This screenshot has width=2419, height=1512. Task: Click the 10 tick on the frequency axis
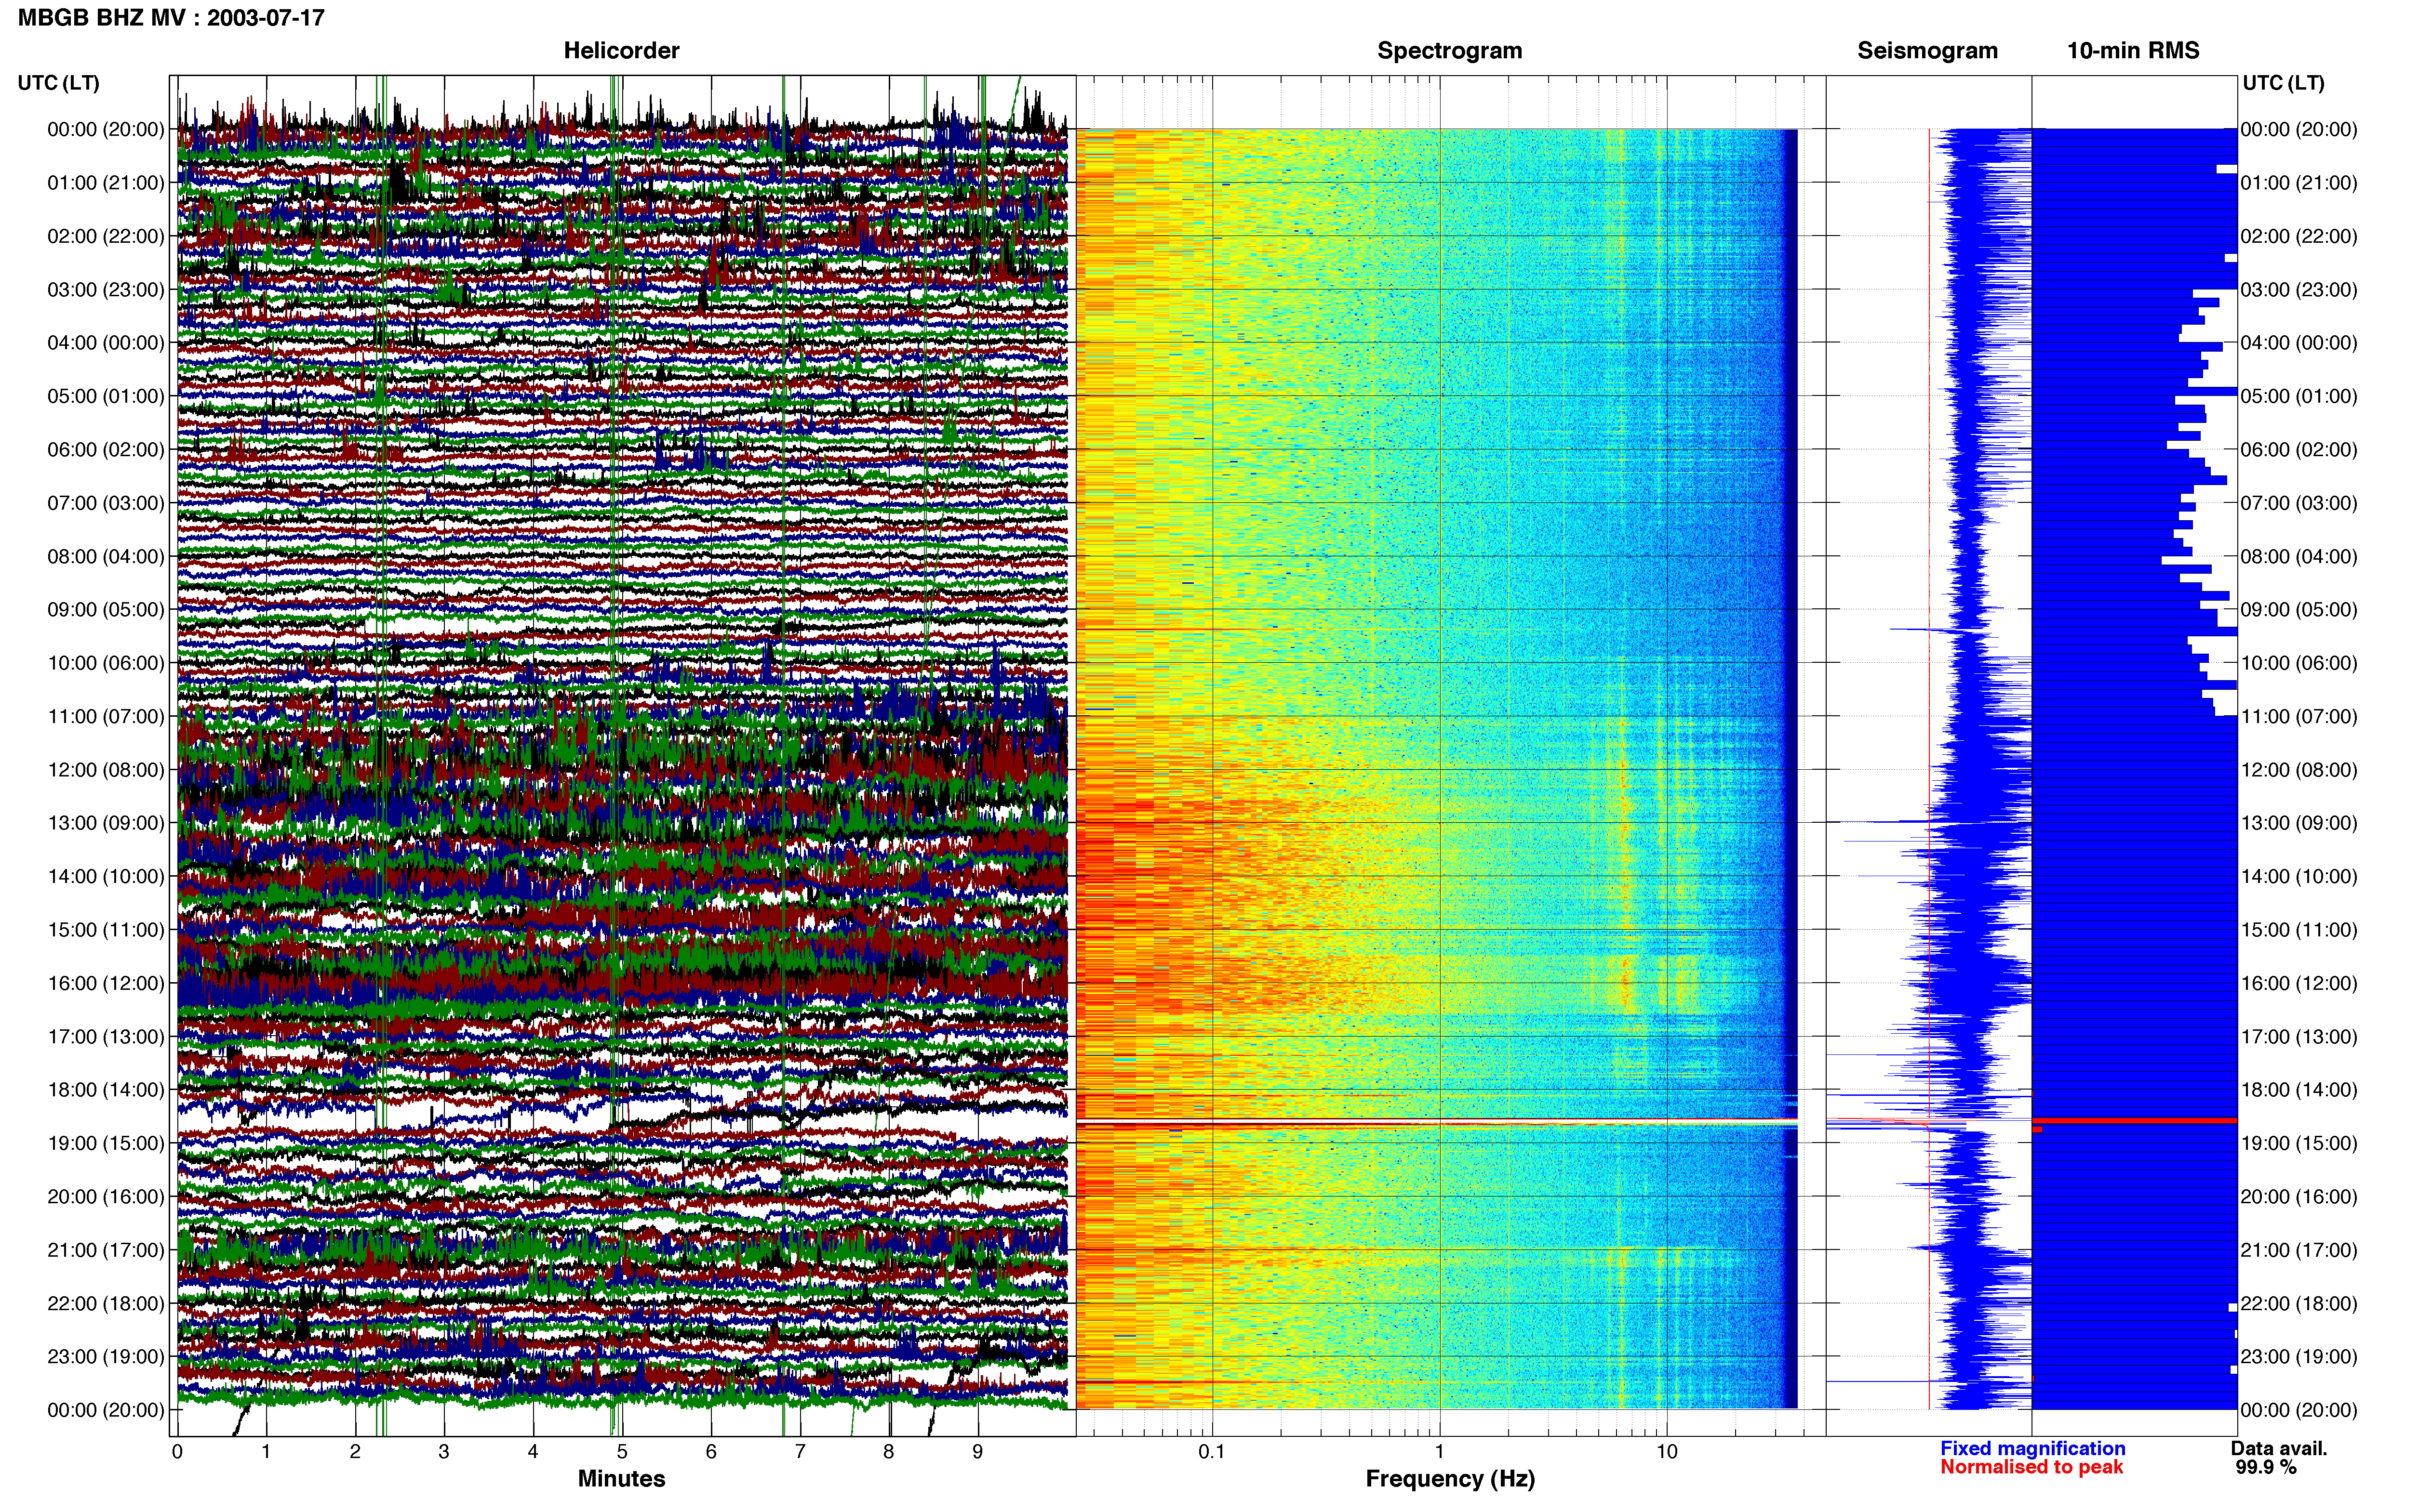1667,1451
